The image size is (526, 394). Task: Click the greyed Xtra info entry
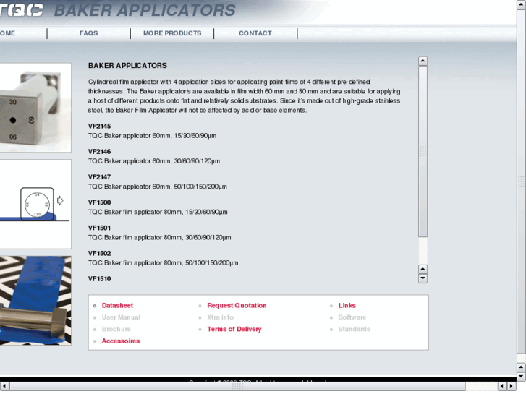click(221, 317)
